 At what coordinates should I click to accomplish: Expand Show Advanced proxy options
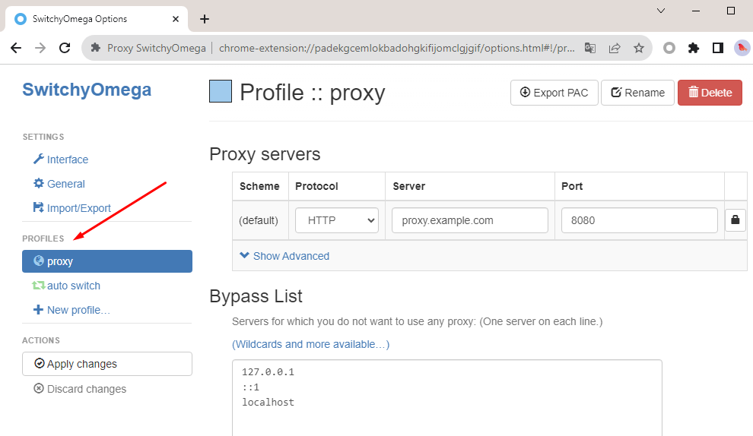pyautogui.click(x=284, y=256)
